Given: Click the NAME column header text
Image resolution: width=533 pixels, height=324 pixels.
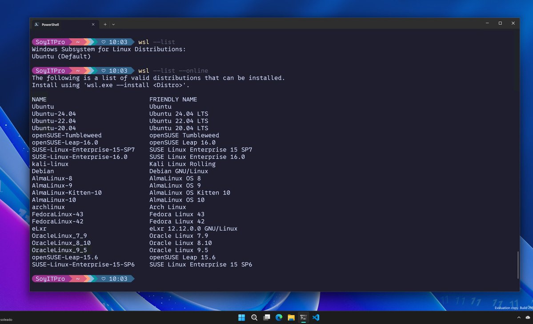Looking at the screenshot, I should (x=39, y=99).
